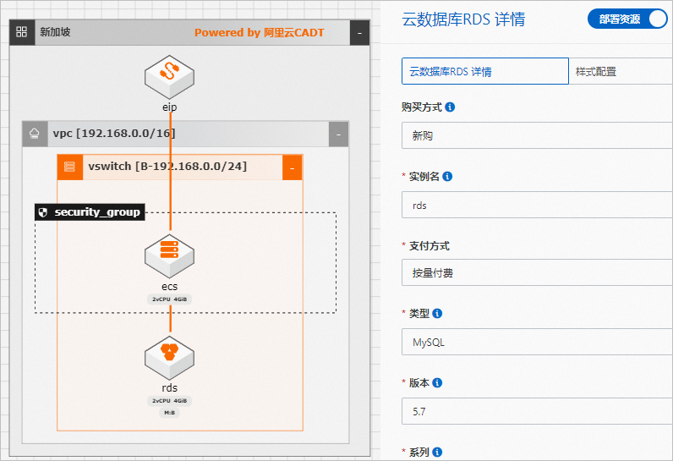Click the eip node icon
Image resolution: width=673 pixels, height=461 pixels.
170,77
